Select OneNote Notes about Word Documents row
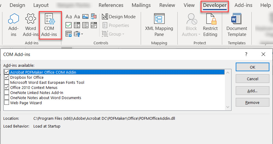The width and height of the screenshot is (273, 144). click(x=114, y=98)
